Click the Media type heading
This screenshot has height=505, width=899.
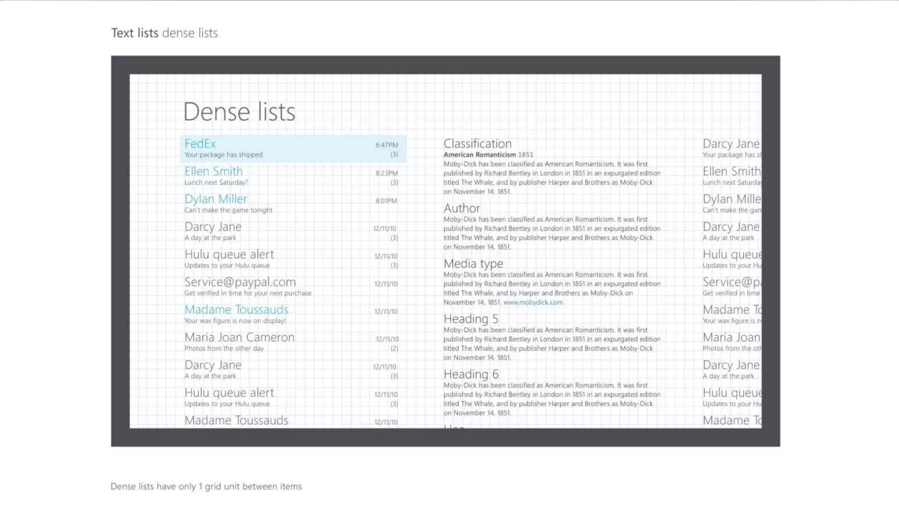pos(473,264)
